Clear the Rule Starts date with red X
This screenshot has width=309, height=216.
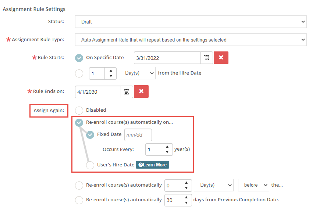[x=221, y=58]
